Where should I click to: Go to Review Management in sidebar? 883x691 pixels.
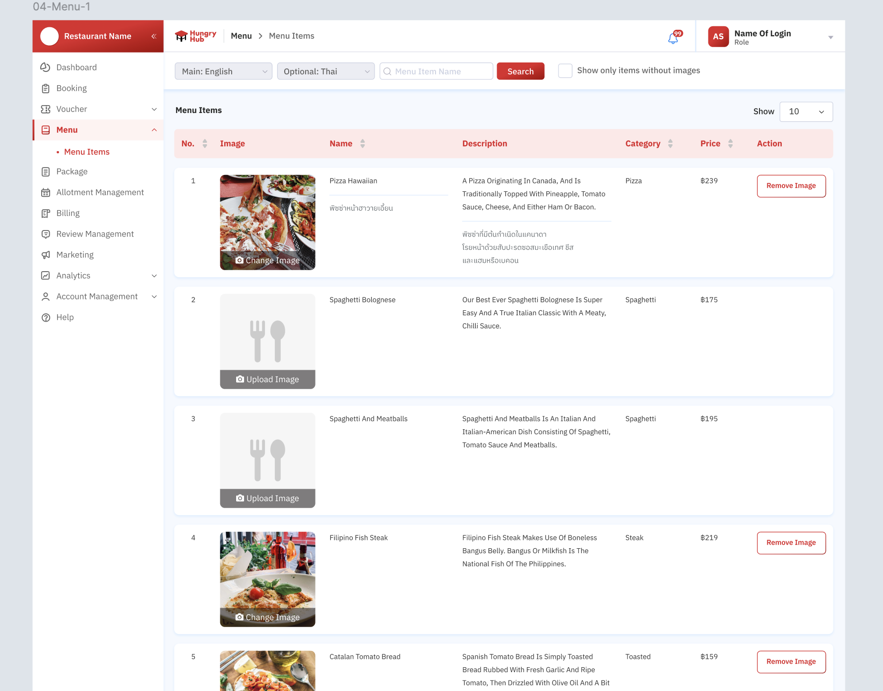pyautogui.click(x=95, y=234)
